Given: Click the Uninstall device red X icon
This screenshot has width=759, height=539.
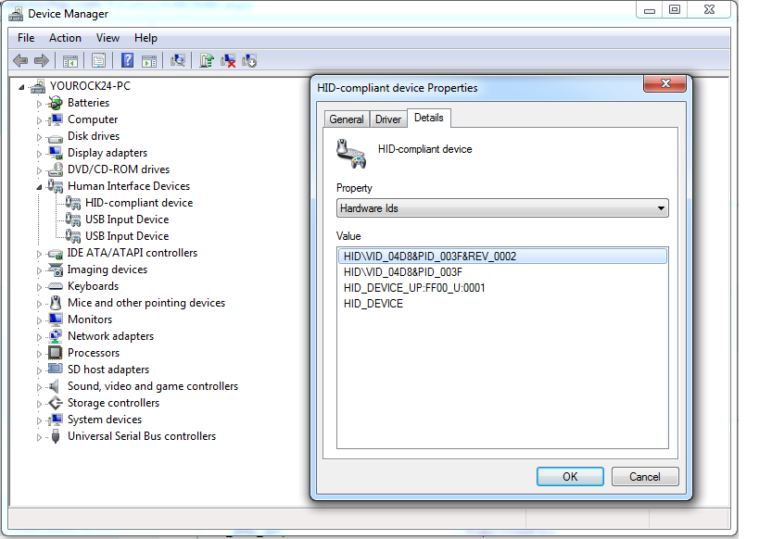Looking at the screenshot, I should tap(228, 61).
